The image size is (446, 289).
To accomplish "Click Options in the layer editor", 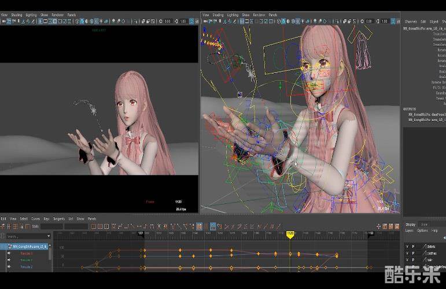I will [x=422, y=231].
